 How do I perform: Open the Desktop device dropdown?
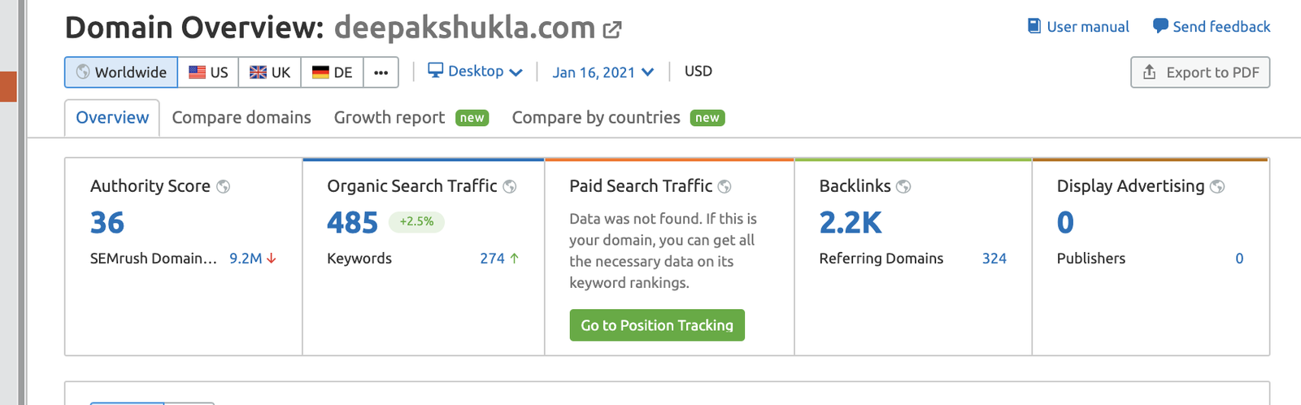click(x=475, y=72)
